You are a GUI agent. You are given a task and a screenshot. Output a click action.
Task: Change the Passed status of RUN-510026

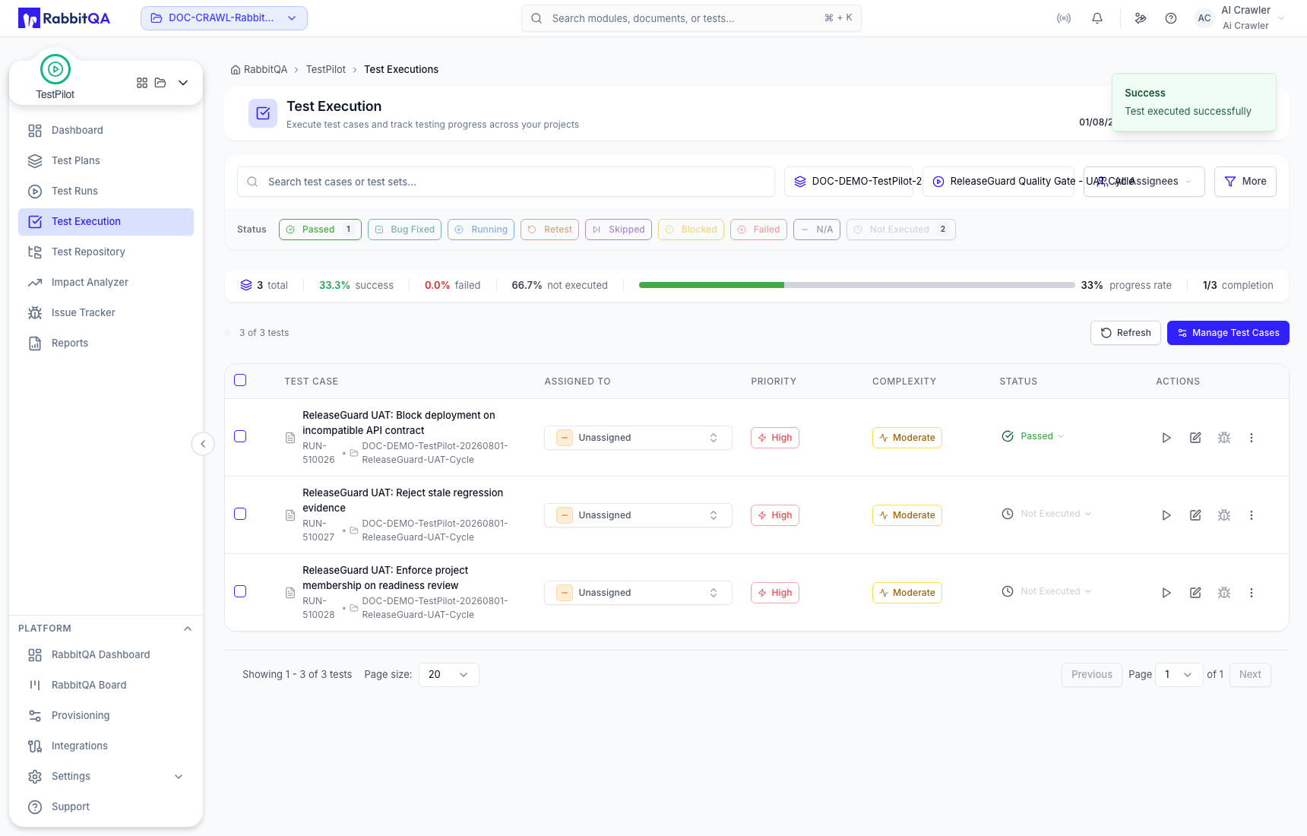pos(1033,436)
